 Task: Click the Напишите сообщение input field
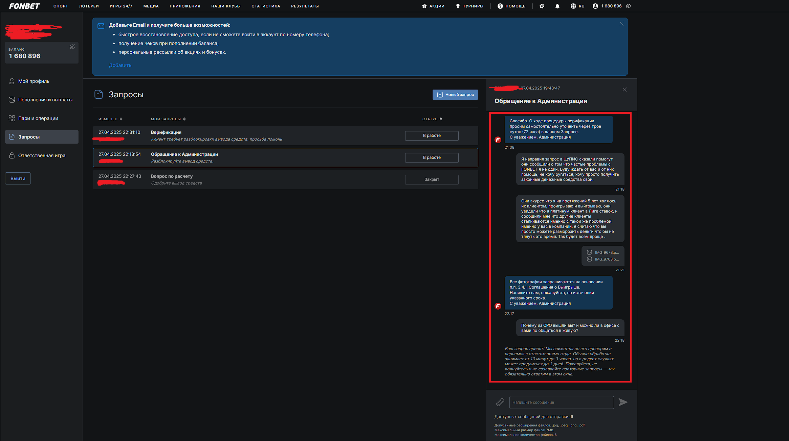pos(561,402)
